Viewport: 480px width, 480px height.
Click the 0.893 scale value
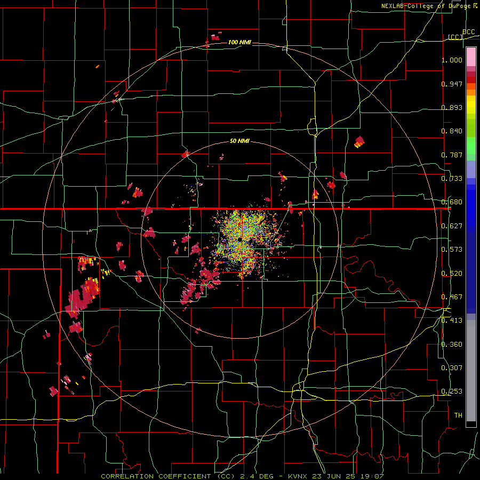click(452, 107)
